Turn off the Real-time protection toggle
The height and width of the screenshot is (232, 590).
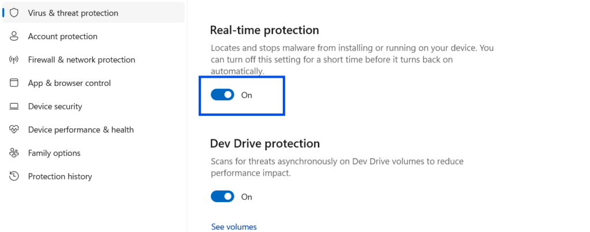click(222, 95)
